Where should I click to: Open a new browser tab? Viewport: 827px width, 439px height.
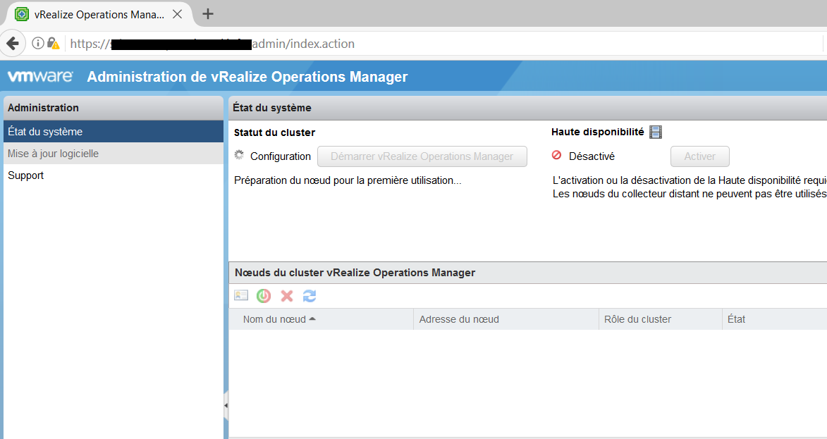click(x=208, y=13)
